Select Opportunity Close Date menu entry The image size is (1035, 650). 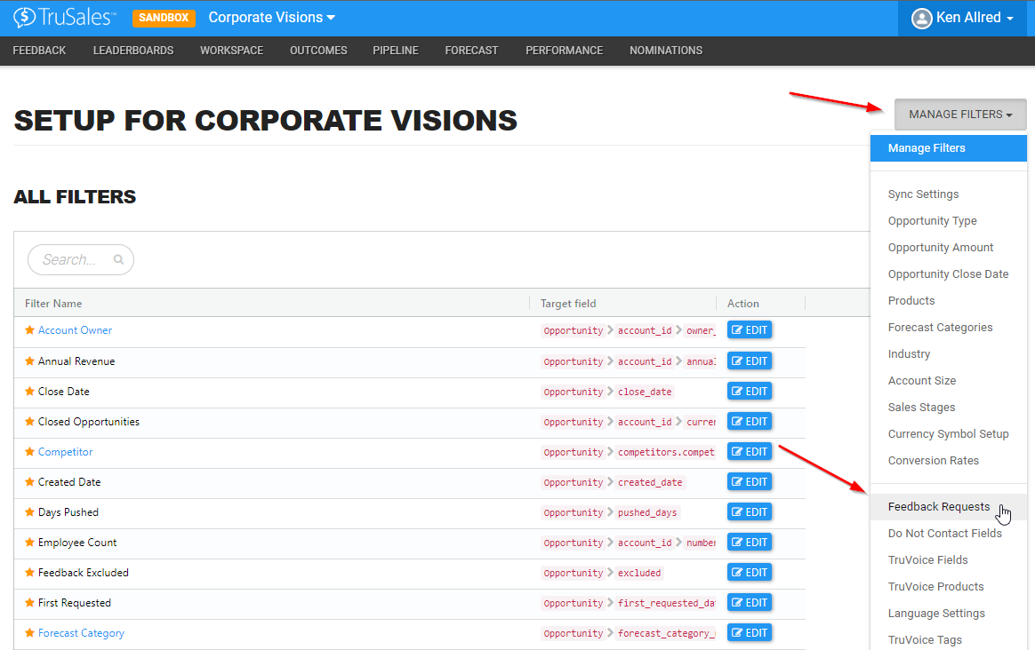pyautogui.click(x=949, y=274)
